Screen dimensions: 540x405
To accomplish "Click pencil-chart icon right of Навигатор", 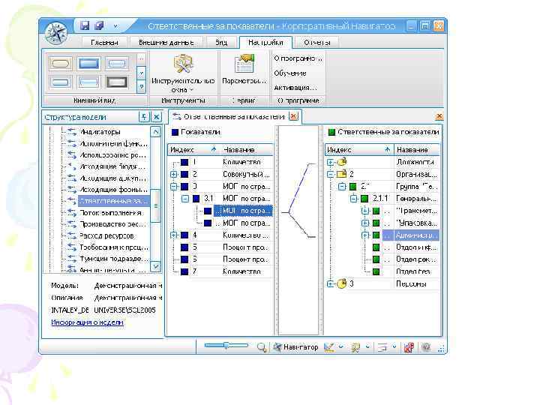I will 329,347.
